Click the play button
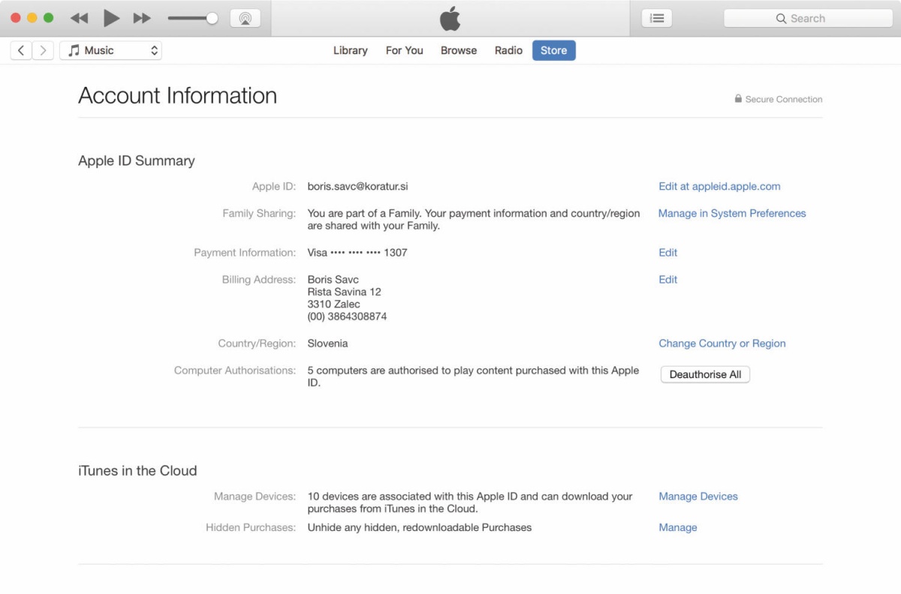This screenshot has height=594, width=901. pos(111,18)
